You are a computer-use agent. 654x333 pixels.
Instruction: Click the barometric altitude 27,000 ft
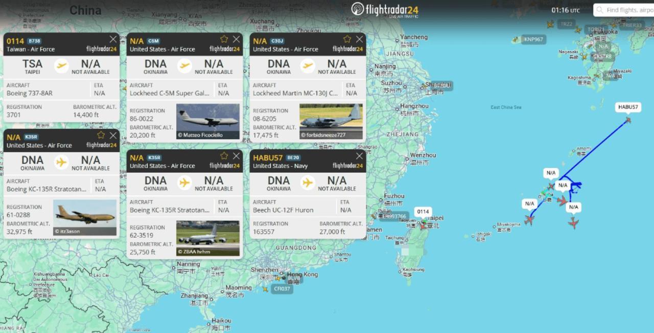tap(333, 231)
